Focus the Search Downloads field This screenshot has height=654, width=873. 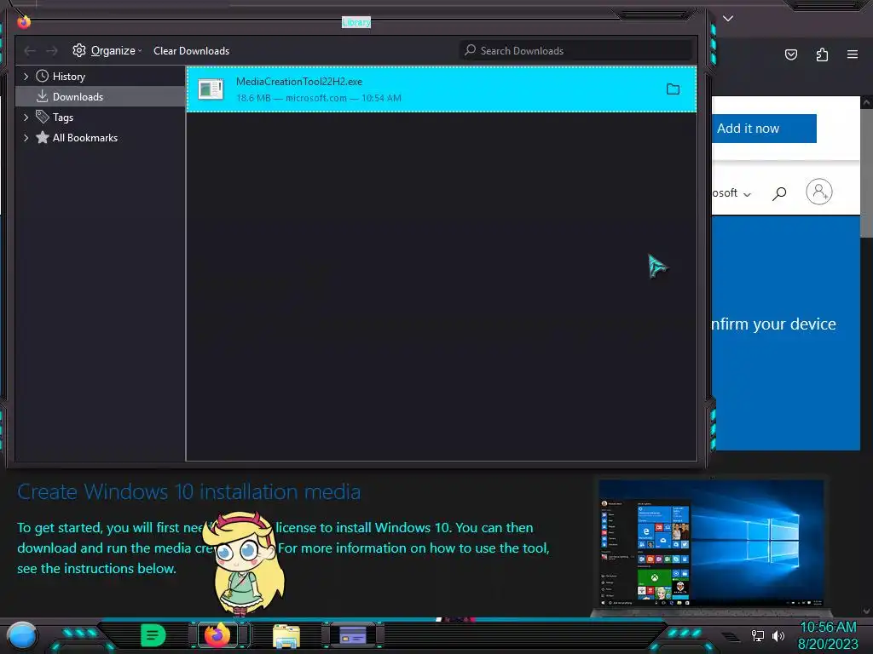pyautogui.click(x=575, y=50)
